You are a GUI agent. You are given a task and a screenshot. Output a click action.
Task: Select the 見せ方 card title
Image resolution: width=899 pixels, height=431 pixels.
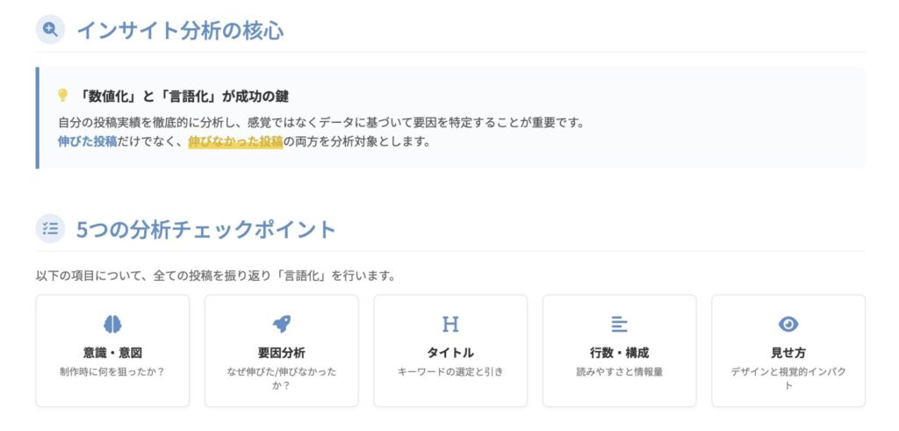click(x=788, y=353)
